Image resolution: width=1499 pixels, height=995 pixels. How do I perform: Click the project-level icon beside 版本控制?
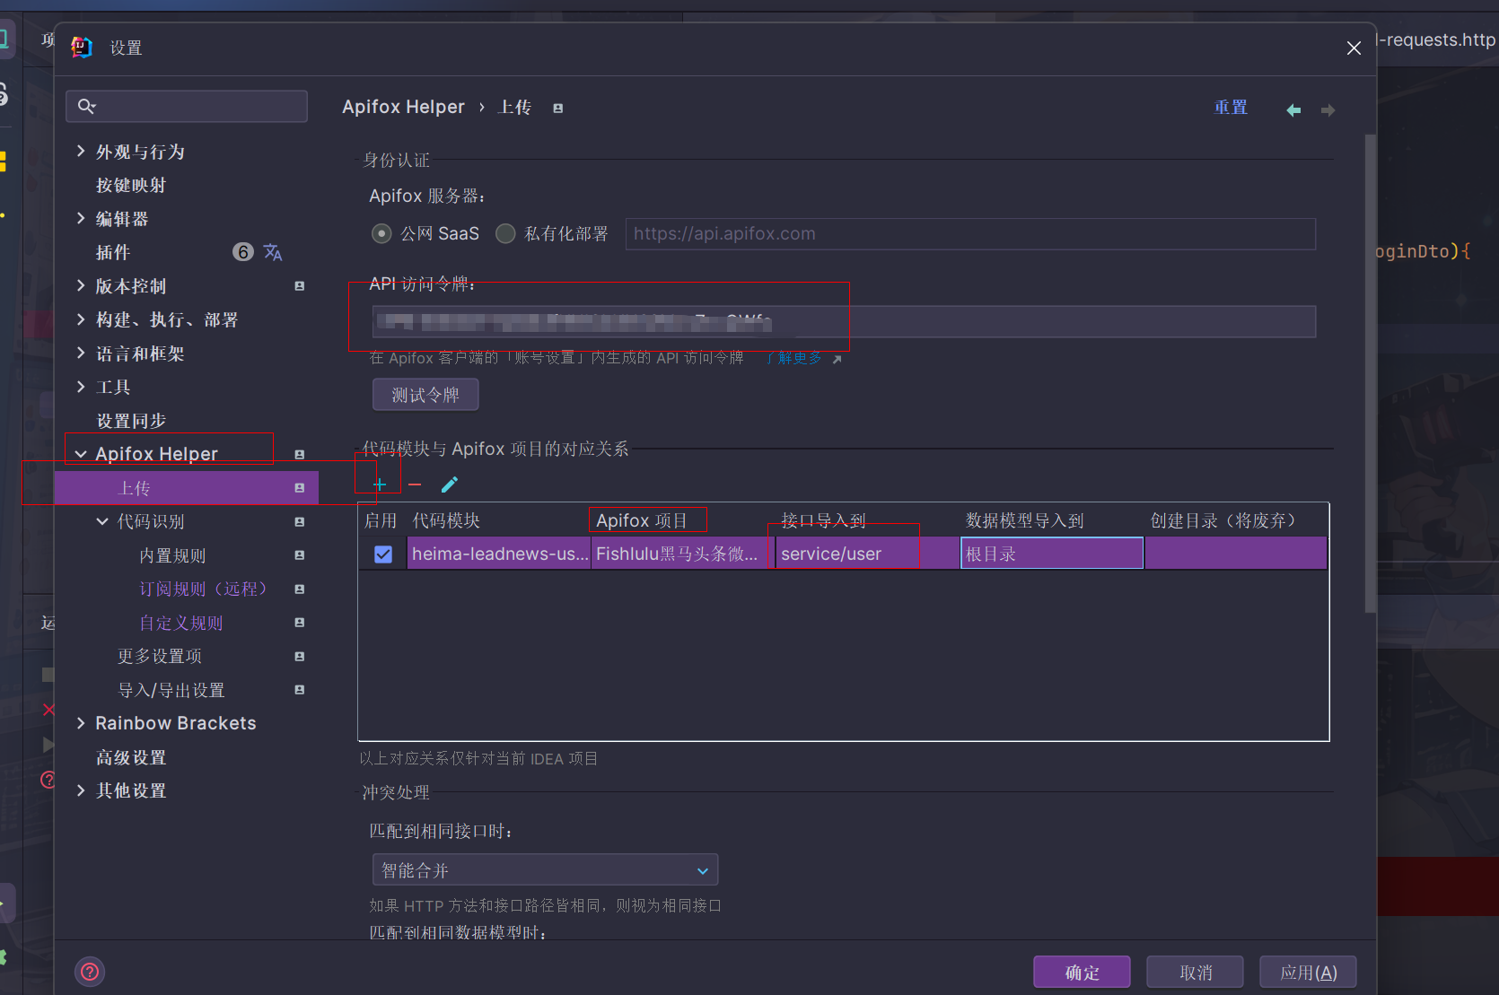300,286
